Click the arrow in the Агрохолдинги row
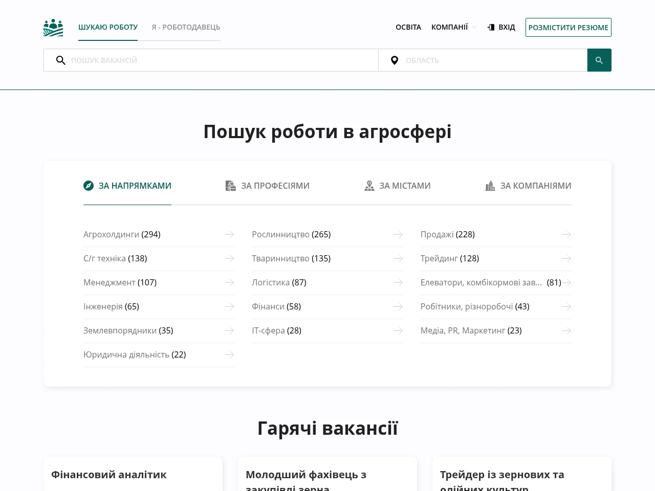Image resolution: width=655 pixels, height=491 pixels. click(x=229, y=234)
